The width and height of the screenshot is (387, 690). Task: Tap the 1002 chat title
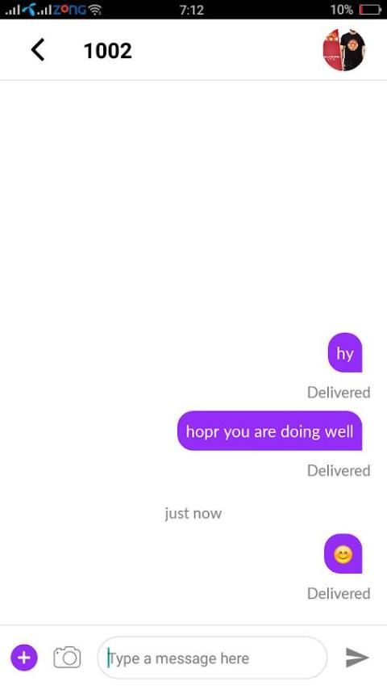(107, 51)
